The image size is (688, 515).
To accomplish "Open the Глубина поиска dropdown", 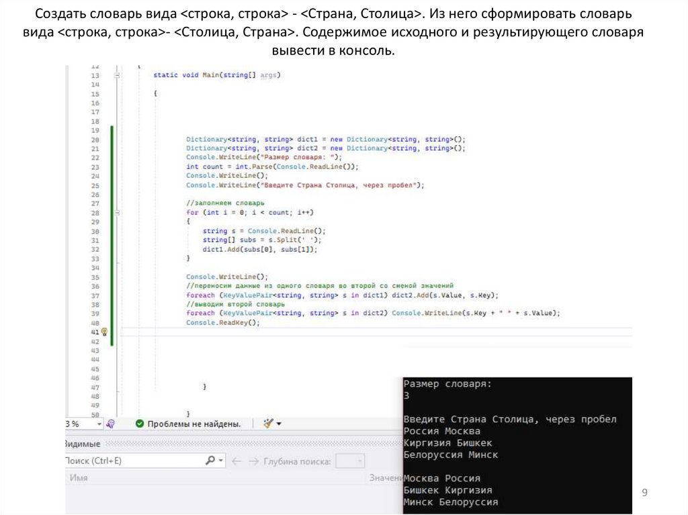I will pyautogui.click(x=349, y=461).
